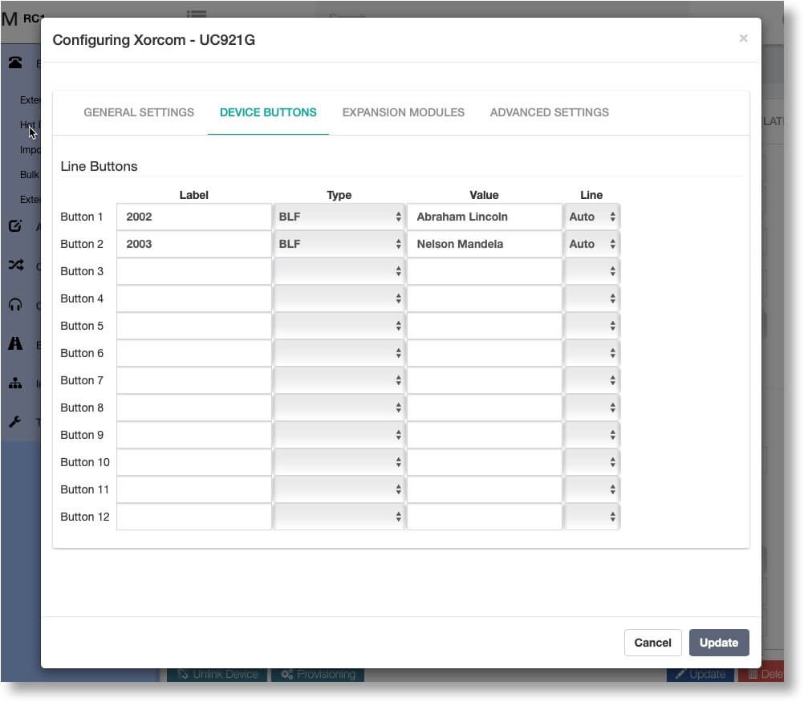
Task: Open the phone icon in sidebar
Action: tap(15, 63)
